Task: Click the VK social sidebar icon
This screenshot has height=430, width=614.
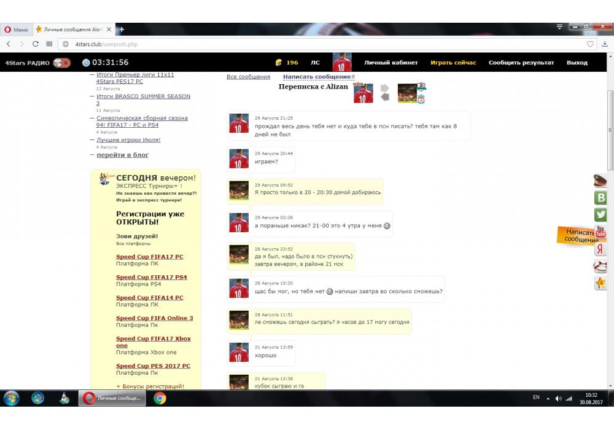Action: [600, 198]
